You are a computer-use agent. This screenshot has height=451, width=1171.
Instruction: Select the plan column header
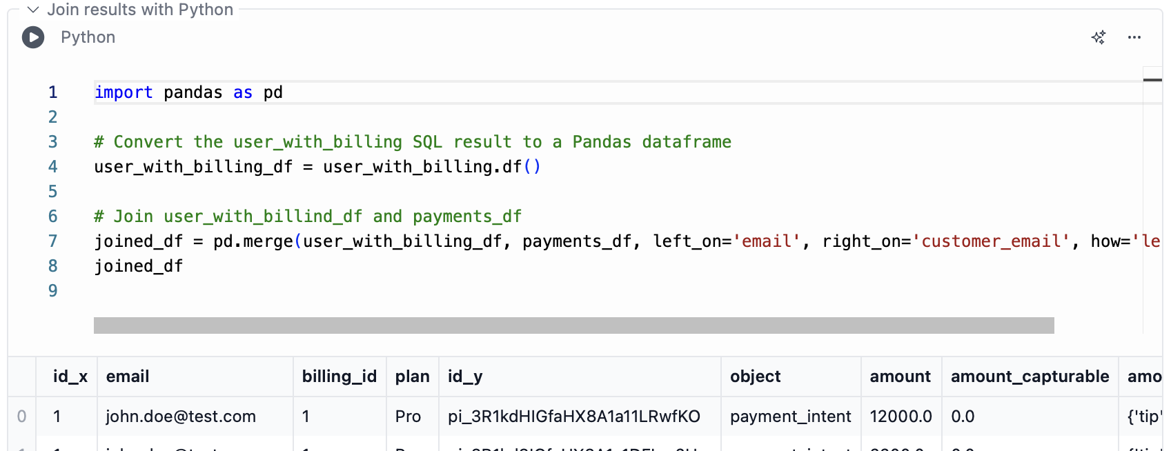(x=413, y=377)
